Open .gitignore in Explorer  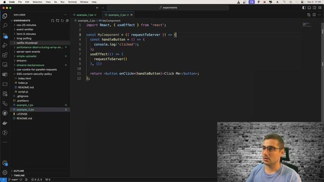pos(40,97)
